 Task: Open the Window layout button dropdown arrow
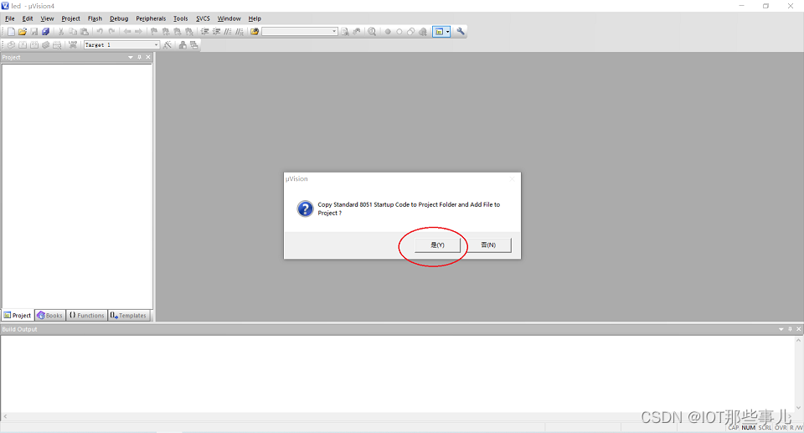[x=447, y=31]
